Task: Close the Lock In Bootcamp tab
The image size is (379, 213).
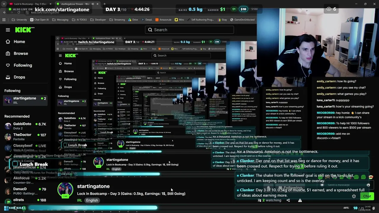Action: tap(50, 4)
